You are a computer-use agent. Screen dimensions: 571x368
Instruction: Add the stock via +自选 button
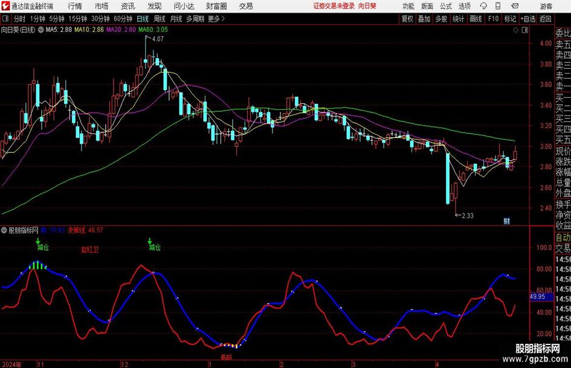coord(527,19)
